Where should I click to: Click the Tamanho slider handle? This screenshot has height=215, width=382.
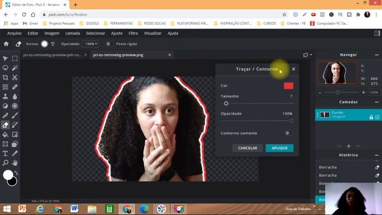226,103
